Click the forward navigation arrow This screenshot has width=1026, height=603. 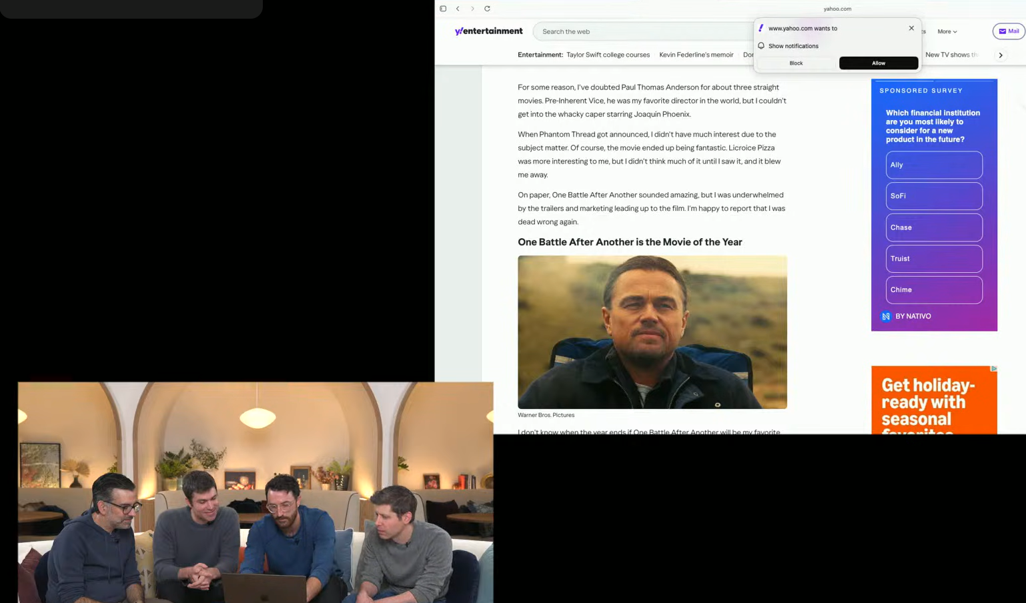click(x=472, y=9)
